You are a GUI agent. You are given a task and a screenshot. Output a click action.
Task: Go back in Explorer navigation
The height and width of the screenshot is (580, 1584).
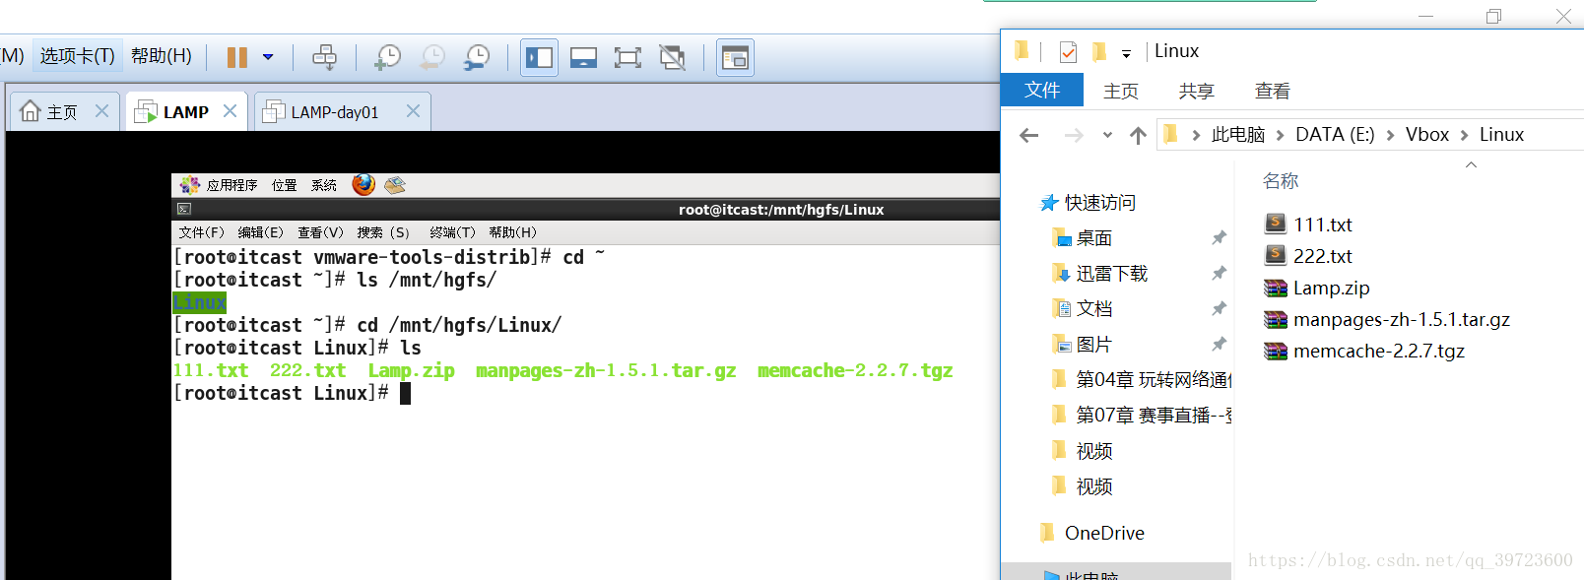[x=1029, y=135]
